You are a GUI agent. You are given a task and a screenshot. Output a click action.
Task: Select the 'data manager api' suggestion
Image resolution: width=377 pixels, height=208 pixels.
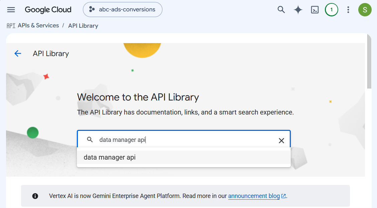pos(184,157)
